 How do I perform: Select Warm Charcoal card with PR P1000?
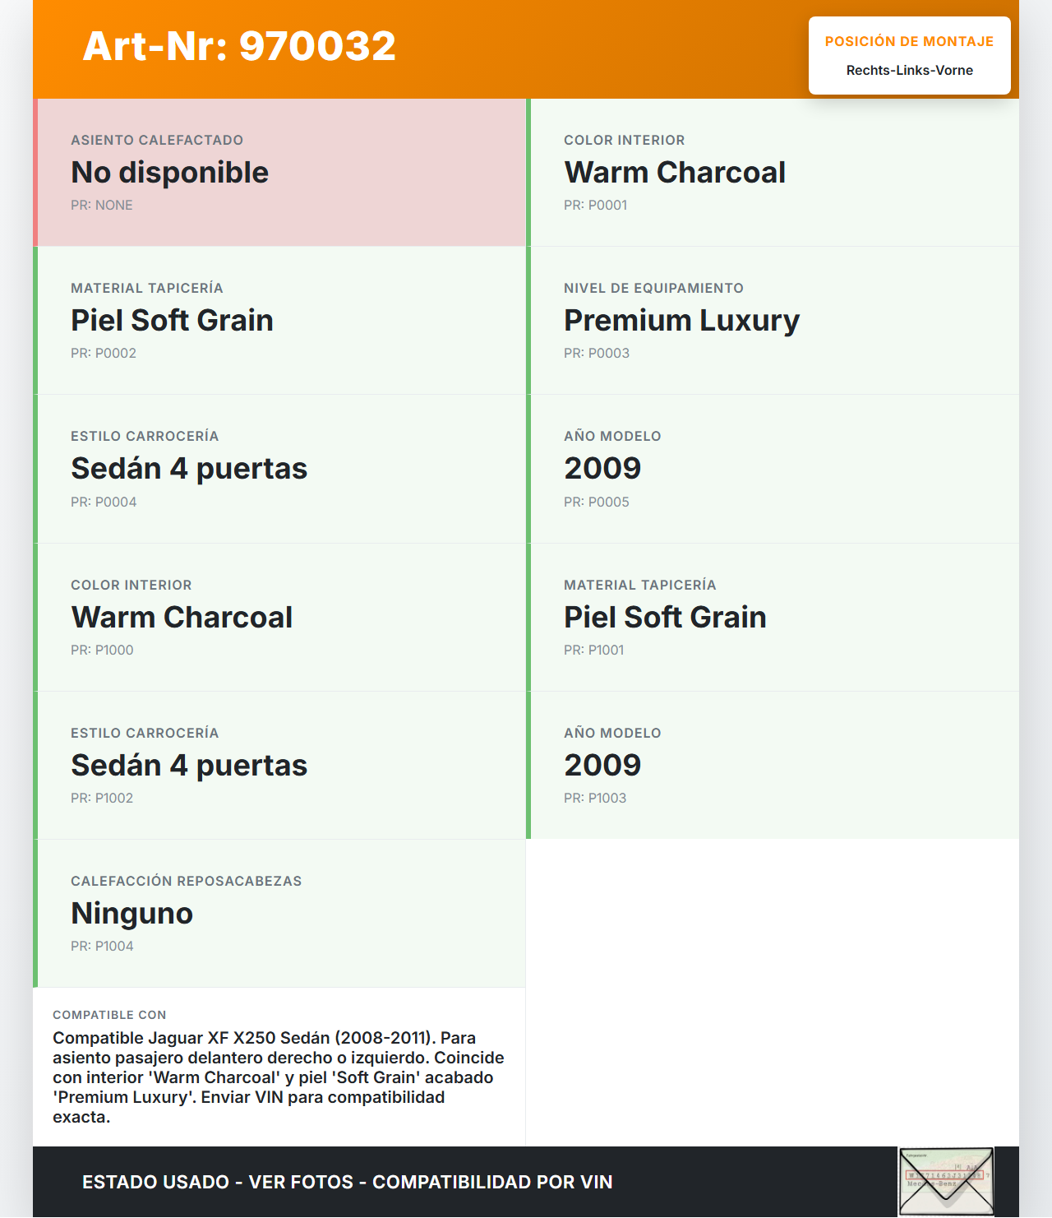(x=280, y=617)
